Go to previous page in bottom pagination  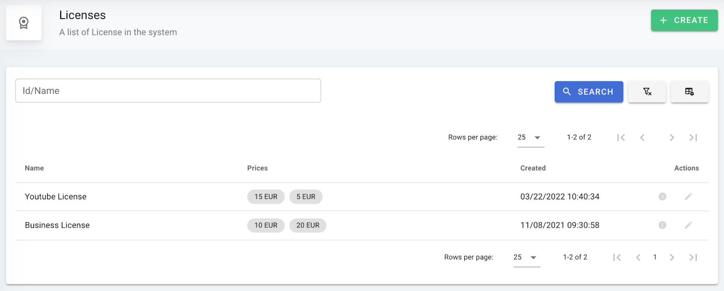[638, 258]
